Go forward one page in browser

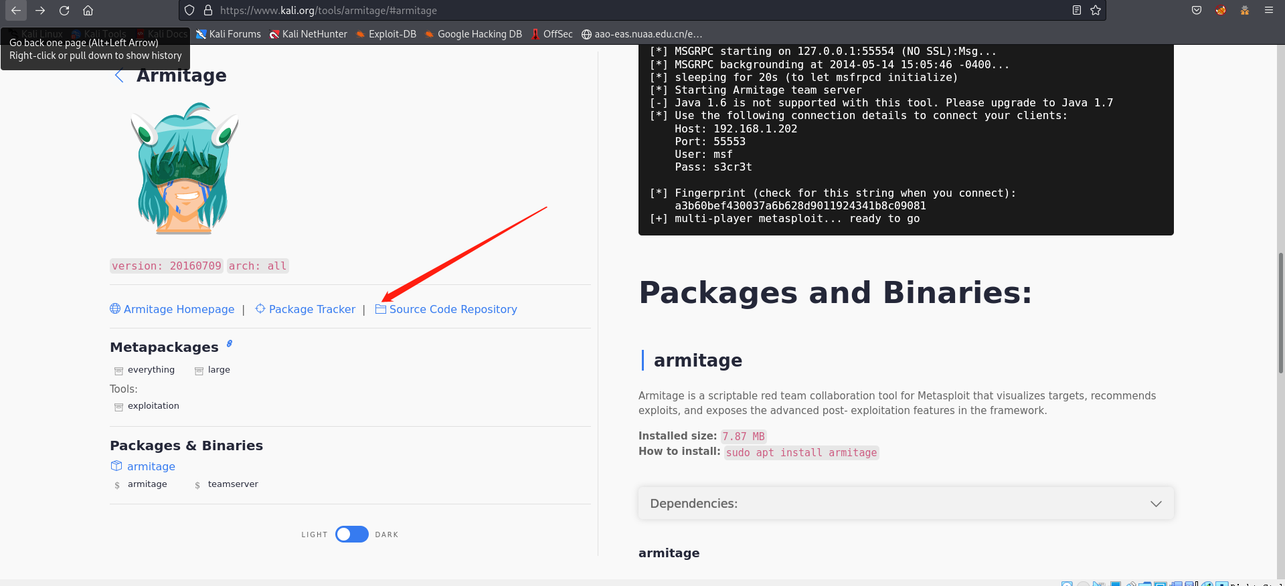pos(40,10)
